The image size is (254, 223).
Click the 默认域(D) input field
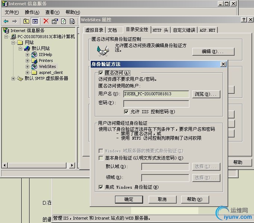coord(165,167)
